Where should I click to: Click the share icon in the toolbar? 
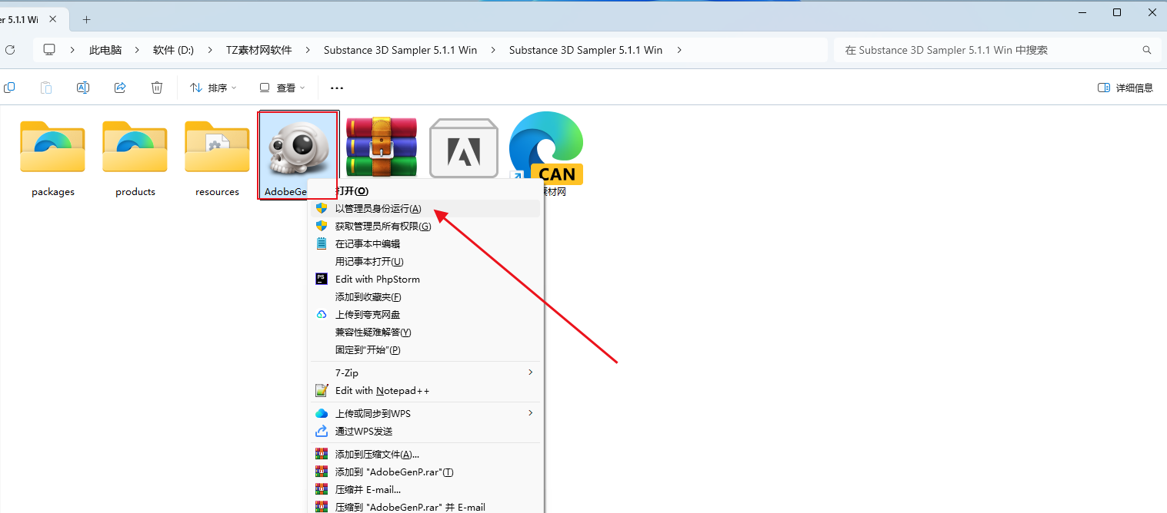tap(120, 88)
